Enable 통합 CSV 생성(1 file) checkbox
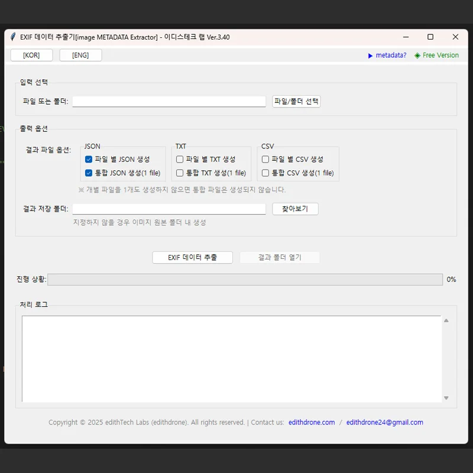 tap(265, 173)
